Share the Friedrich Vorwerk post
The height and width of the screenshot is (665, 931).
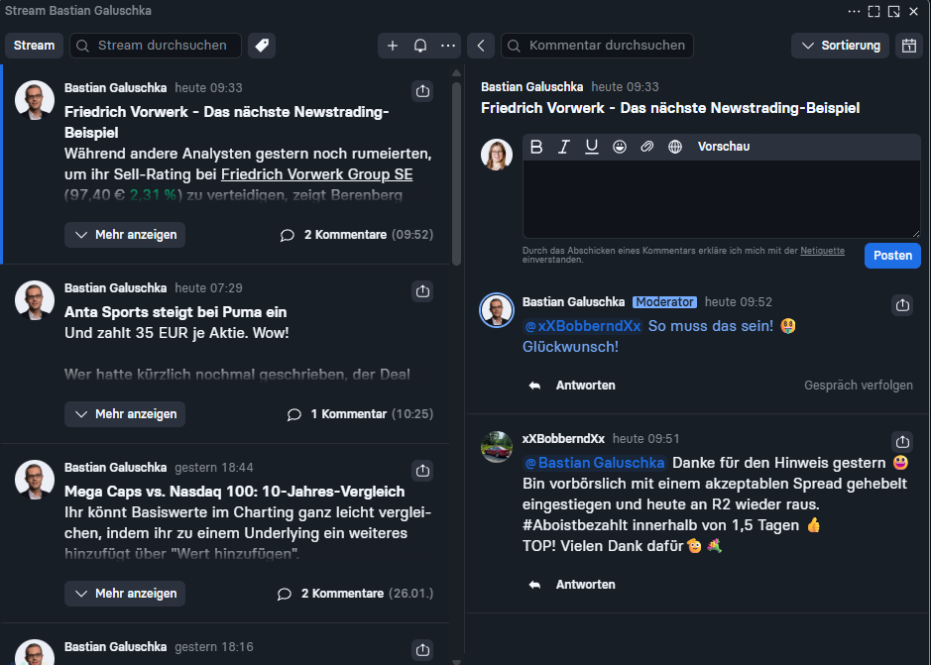coord(422,91)
